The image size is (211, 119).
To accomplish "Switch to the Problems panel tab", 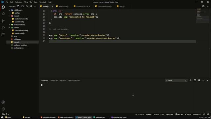I will (x=54, y=80).
